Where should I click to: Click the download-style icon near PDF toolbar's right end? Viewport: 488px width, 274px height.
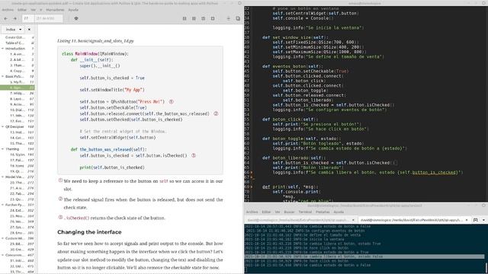228,18
